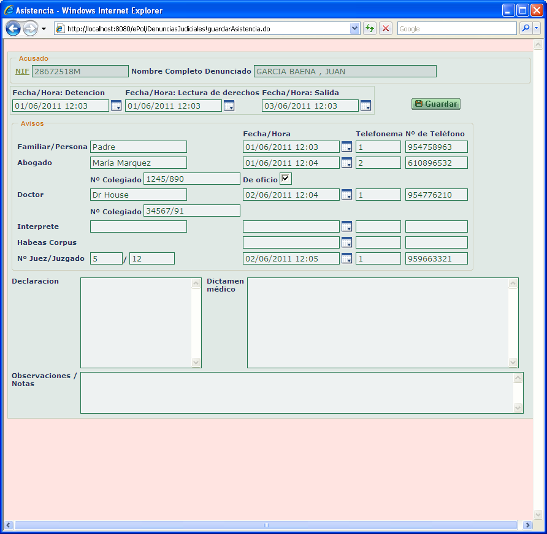Open calendar for Familiar/Persona notice date
The image size is (547, 534).
point(346,147)
